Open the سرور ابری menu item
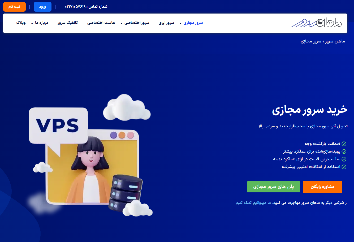Viewport: 354px width, 242px height. click(x=166, y=23)
